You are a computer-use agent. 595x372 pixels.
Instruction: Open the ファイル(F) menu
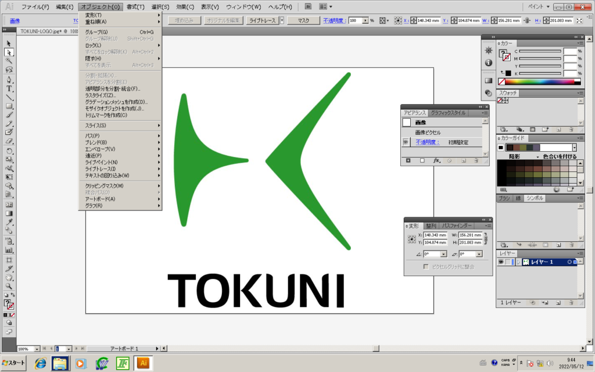click(x=35, y=7)
